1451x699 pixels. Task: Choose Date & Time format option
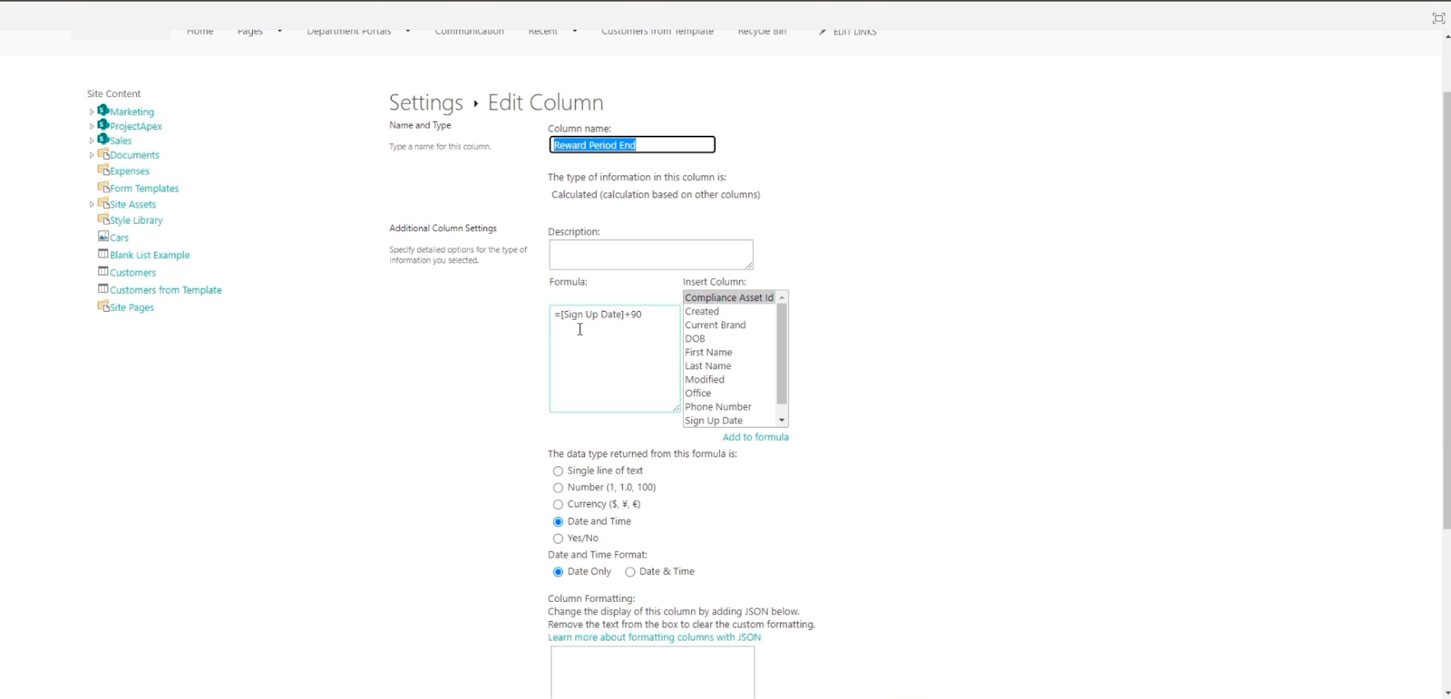pyautogui.click(x=629, y=572)
